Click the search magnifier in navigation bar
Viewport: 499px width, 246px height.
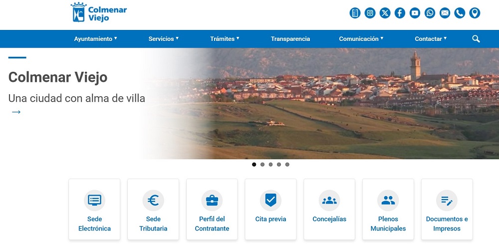(476, 39)
